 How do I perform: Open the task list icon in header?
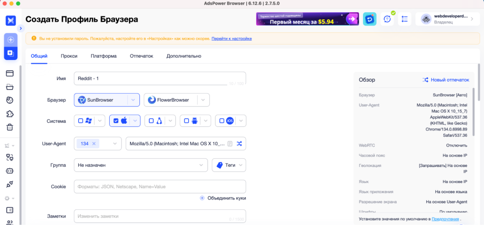(x=405, y=19)
